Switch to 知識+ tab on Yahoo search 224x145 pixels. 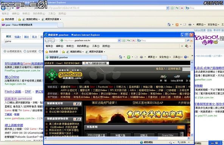18,37
